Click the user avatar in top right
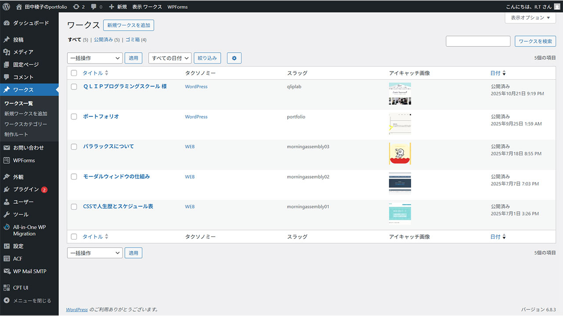Image resolution: width=563 pixels, height=316 pixels. (557, 7)
